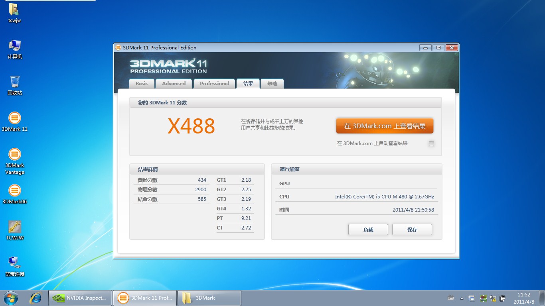Close the 3DMark 11 window
Image resolution: width=545 pixels, height=306 pixels.
(451, 48)
